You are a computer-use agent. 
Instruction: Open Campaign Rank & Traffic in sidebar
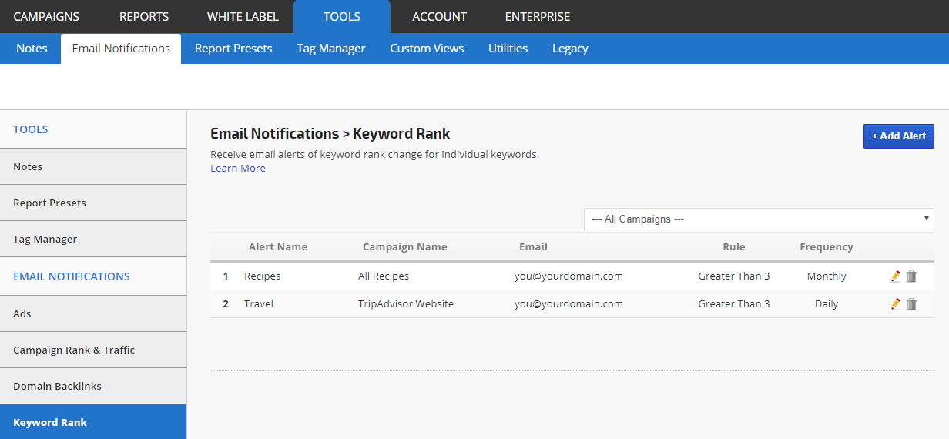74,350
